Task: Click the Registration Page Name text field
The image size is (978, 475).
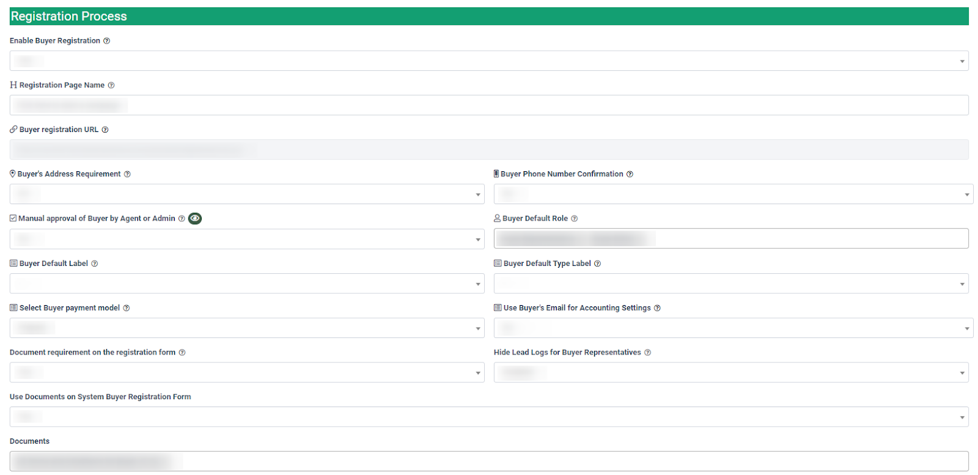Action: (x=489, y=105)
